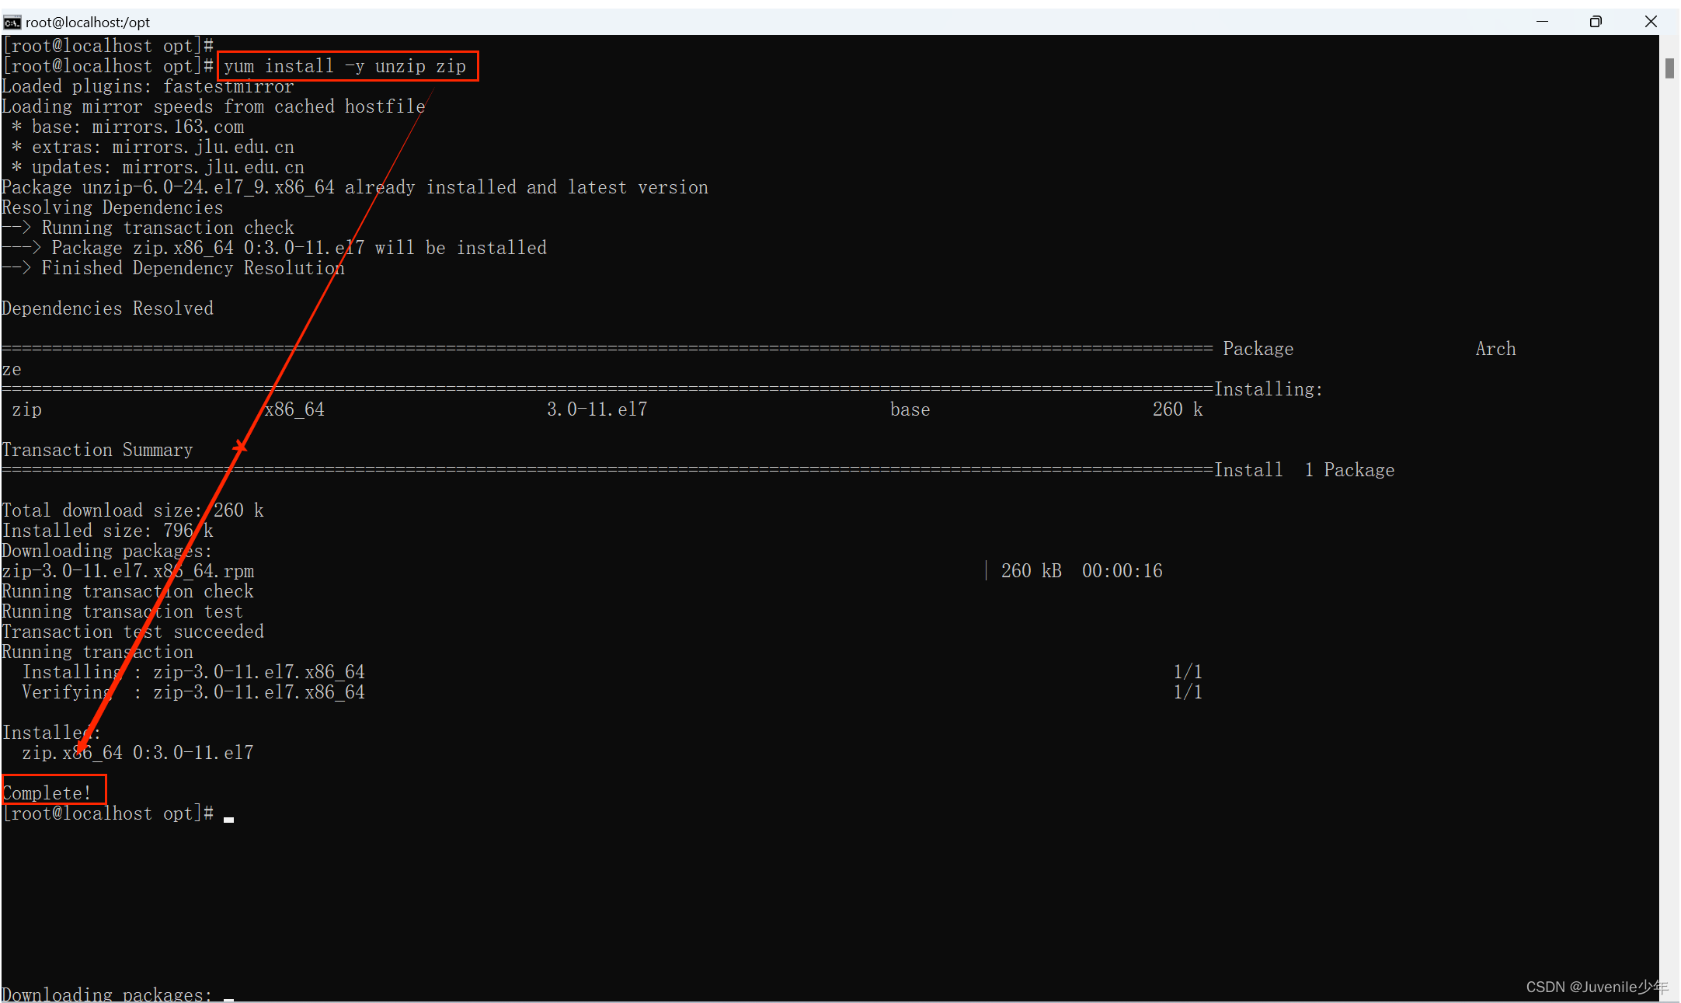Click 'Installed size: 796 k' line
The height and width of the screenshot is (1003, 1681).
click(108, 531)
